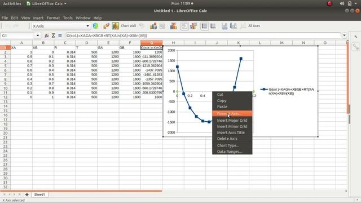Click the XA header cell
Screen dimensions: 361x203
click(x=21, y=47)
